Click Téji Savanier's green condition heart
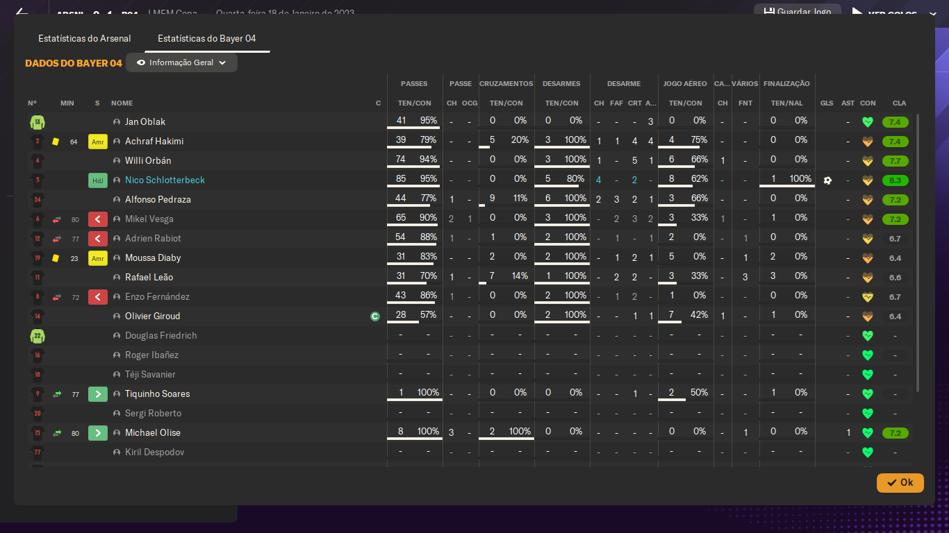Viewport: 949px width, 533px height. coord(867,375)
